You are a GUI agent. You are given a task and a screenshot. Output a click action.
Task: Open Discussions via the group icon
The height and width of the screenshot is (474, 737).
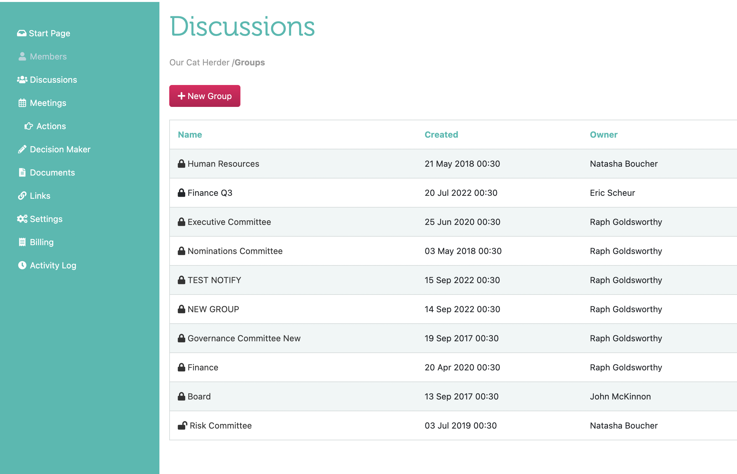click(22, 79)
